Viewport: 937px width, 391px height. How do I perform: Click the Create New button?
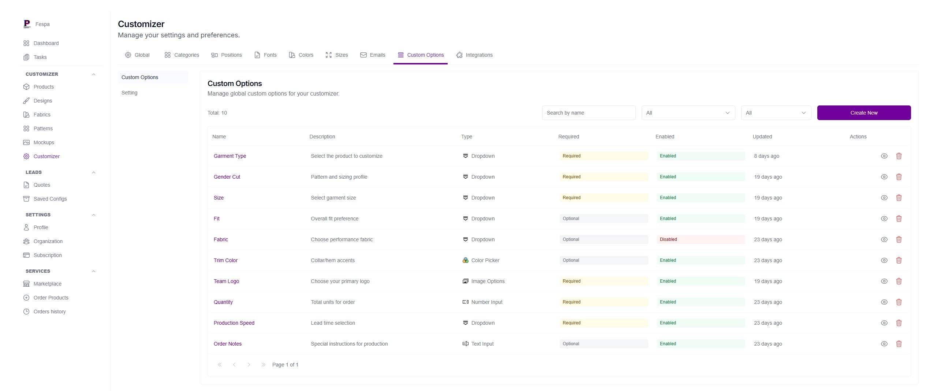863,112
